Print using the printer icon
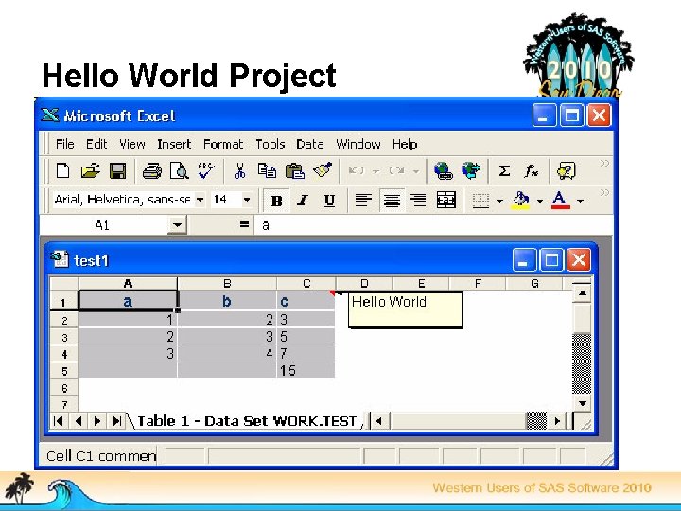The width and height of the screenshot is (681, 511). click(x=152, y=170)
